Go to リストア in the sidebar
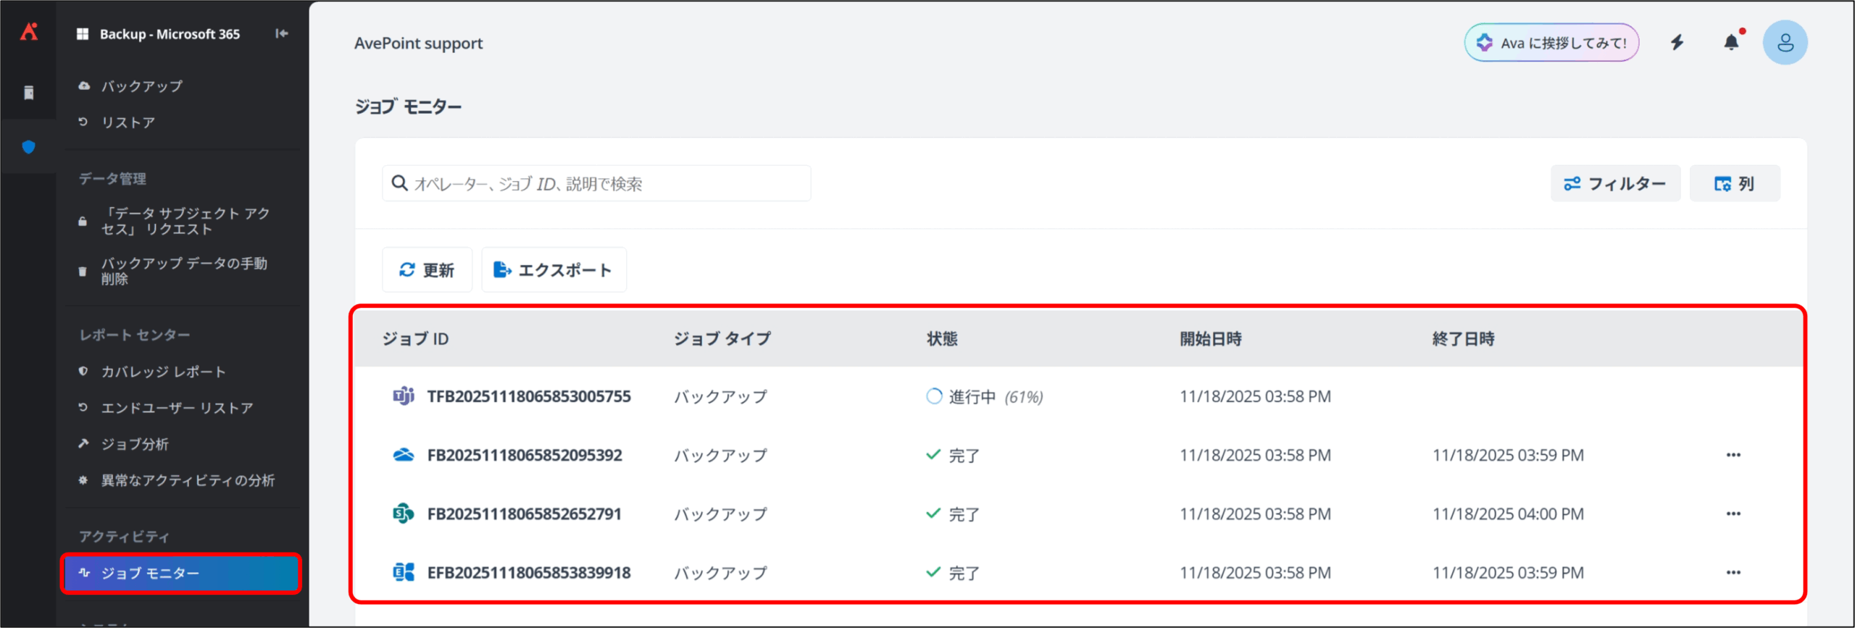Image resolution: width=1855 pixels, height=628 pixels. point(128,122)
